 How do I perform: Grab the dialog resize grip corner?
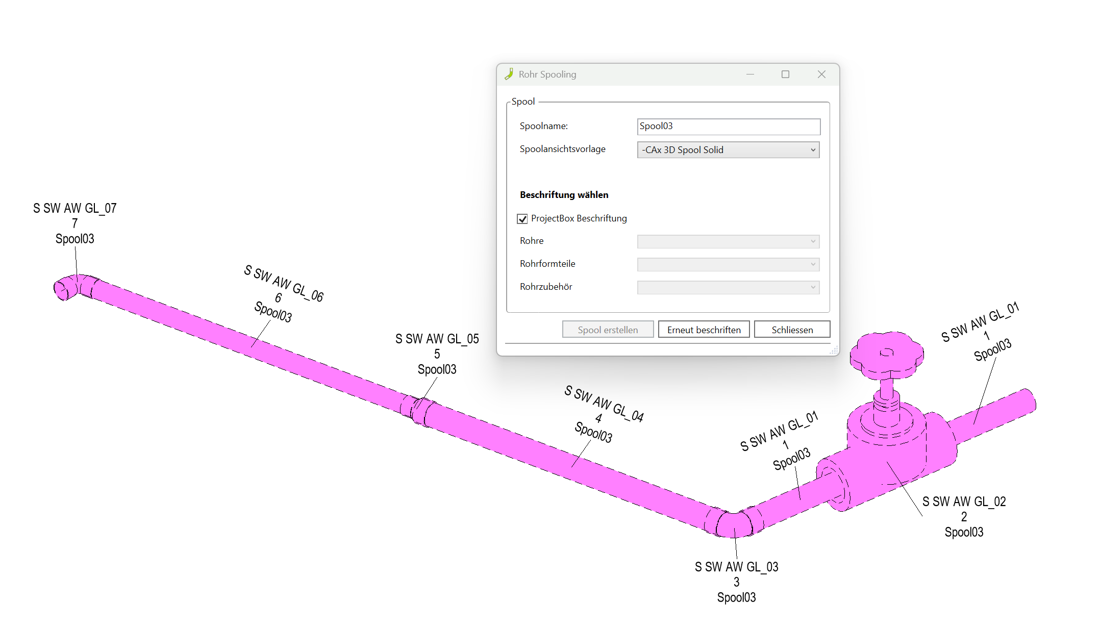(x=834, y=351)
